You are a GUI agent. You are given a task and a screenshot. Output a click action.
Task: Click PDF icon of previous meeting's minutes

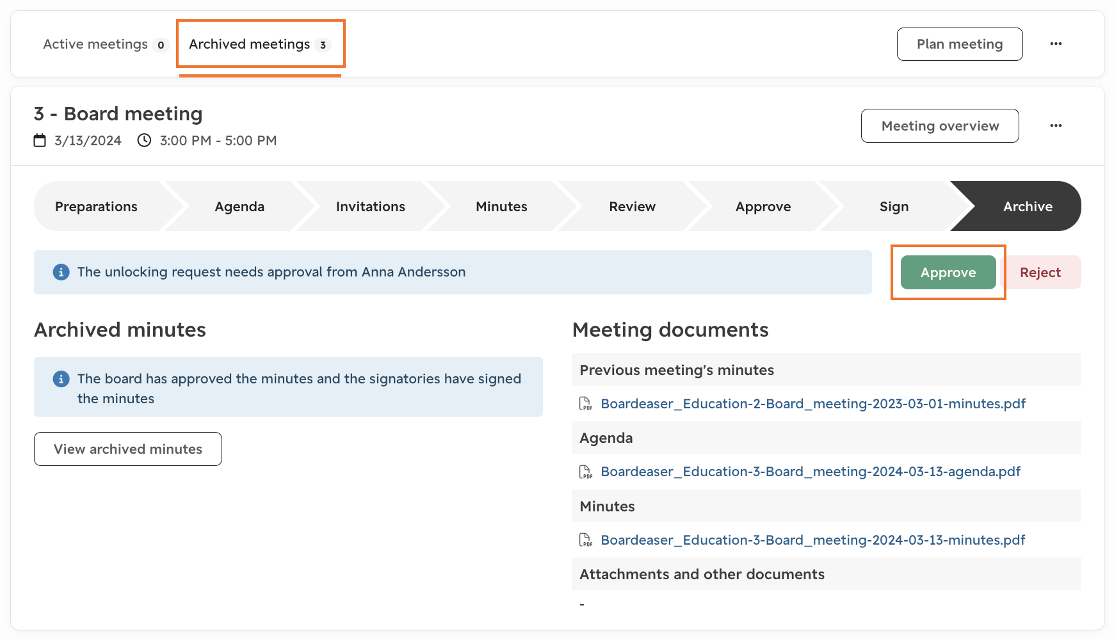click(x=586, y=404)
